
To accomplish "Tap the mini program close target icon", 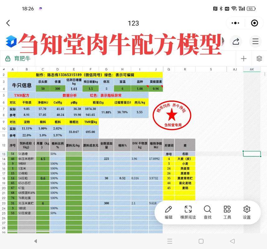I will pos(255,23).
